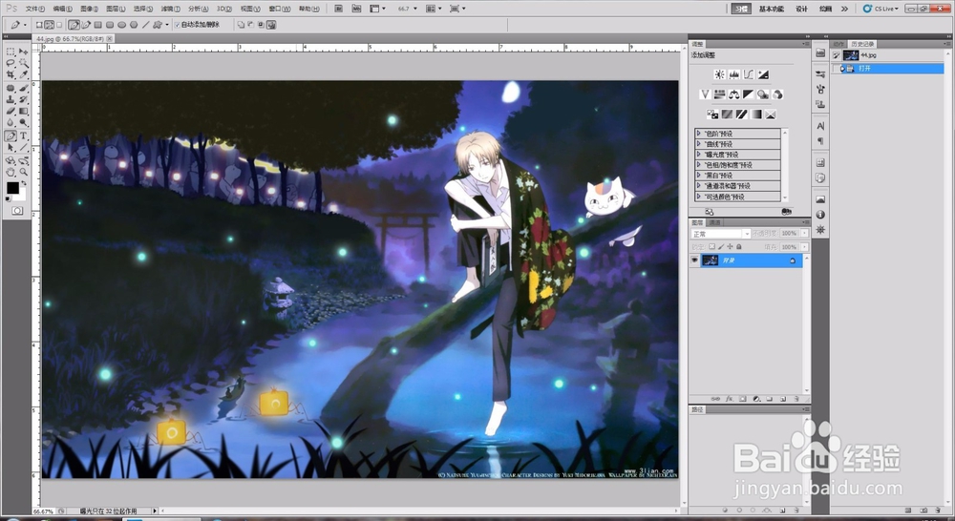Select the Clone Stamp tool

(x=10, y=98)
